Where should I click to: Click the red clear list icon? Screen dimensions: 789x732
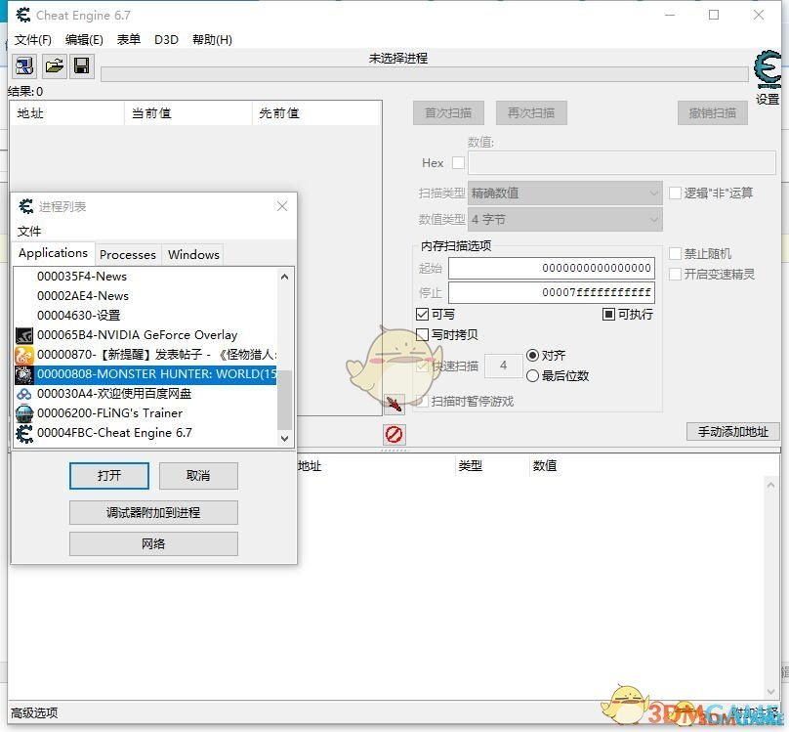(x=394, y=435)
